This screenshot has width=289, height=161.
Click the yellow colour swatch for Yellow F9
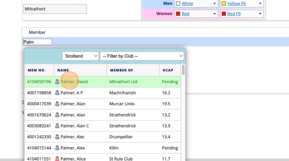(x=224, y=4)
